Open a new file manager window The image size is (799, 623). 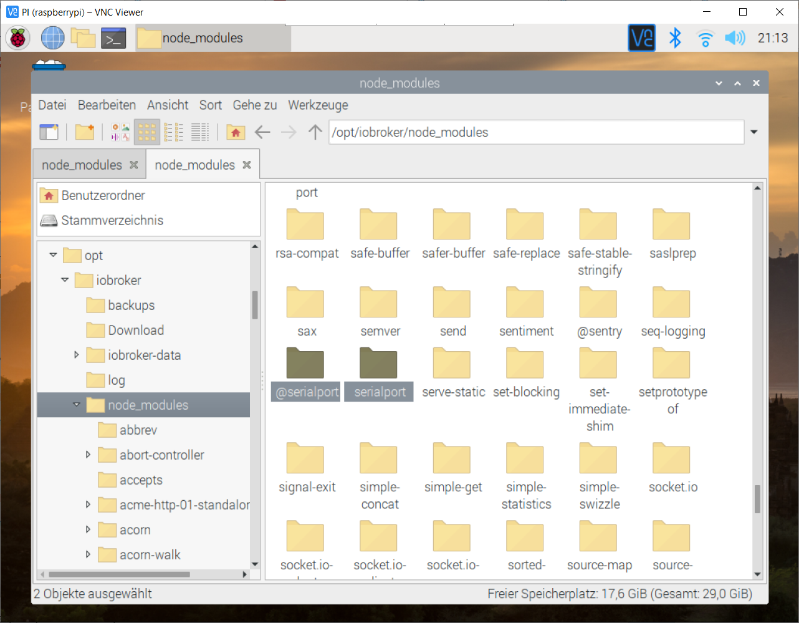[x=49, y=132]
